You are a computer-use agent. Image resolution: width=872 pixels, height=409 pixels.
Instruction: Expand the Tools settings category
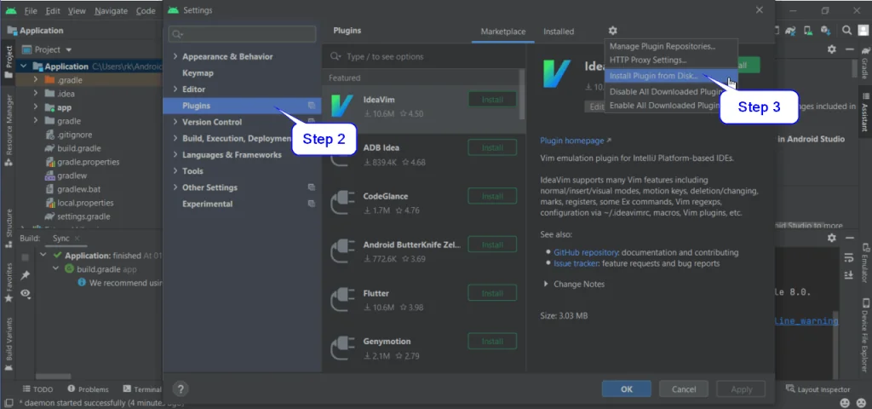pyautogui.click(x=175, y=170)
